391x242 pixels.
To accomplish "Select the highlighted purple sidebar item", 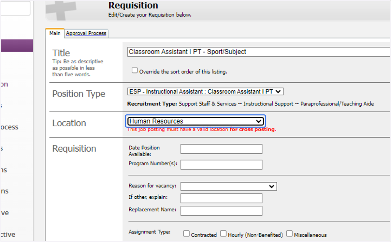I will pyautogui.click(x=17, y=46).
